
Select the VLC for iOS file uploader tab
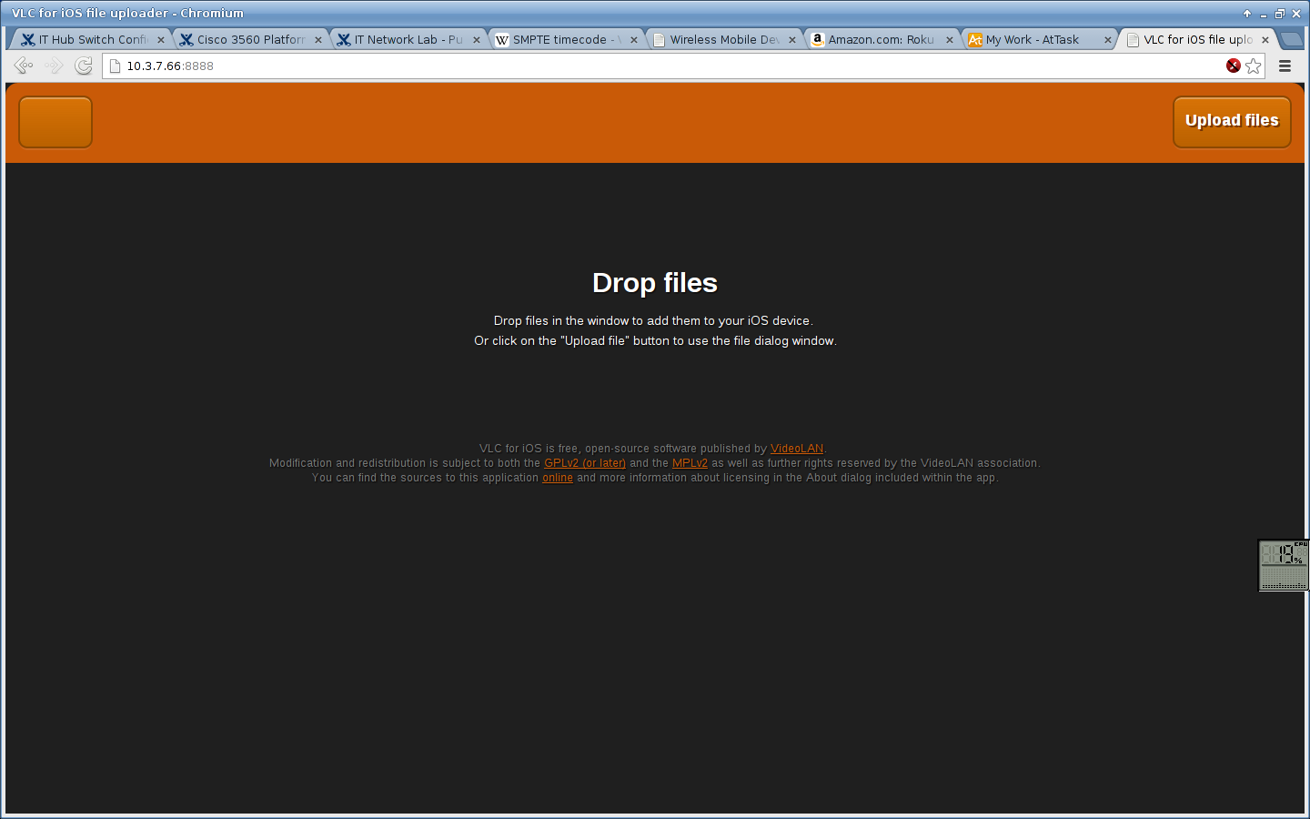tap(1197, 39)
